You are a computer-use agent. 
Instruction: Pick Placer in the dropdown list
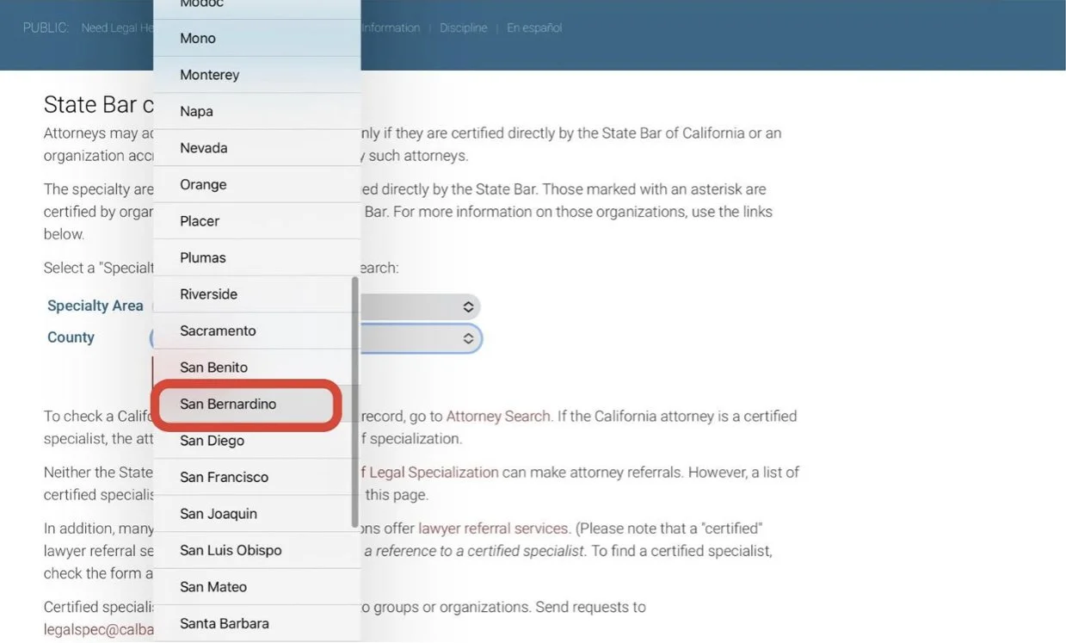256,221
